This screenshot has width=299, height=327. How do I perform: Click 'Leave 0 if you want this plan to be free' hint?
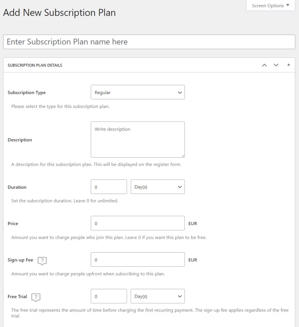[166, 237]
